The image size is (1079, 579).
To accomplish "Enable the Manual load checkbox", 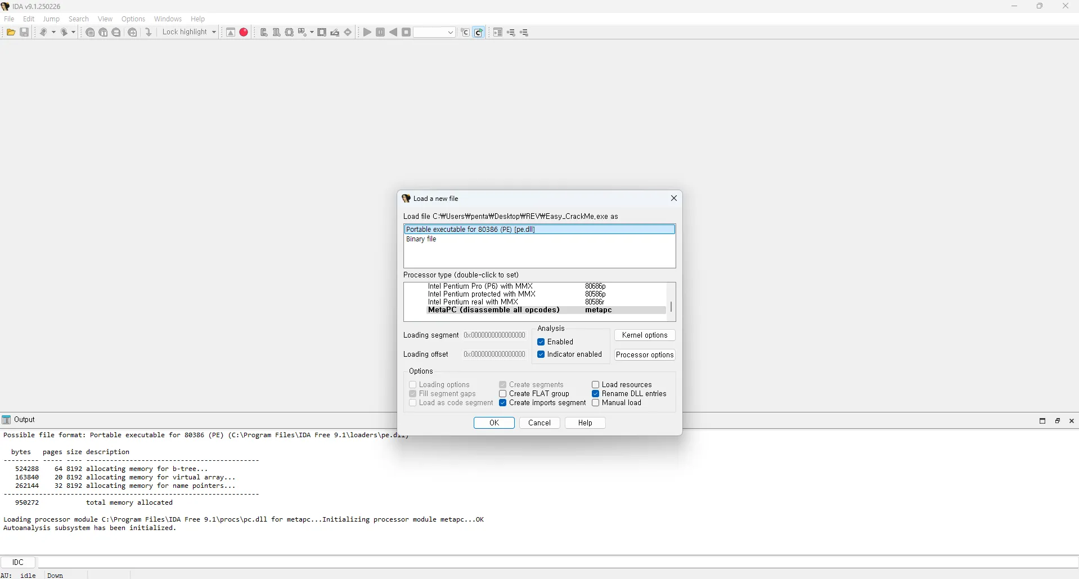I will 595,403.
